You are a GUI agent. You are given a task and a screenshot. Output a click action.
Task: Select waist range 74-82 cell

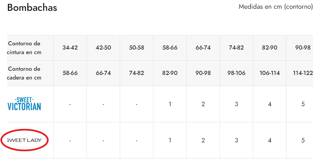237,48
